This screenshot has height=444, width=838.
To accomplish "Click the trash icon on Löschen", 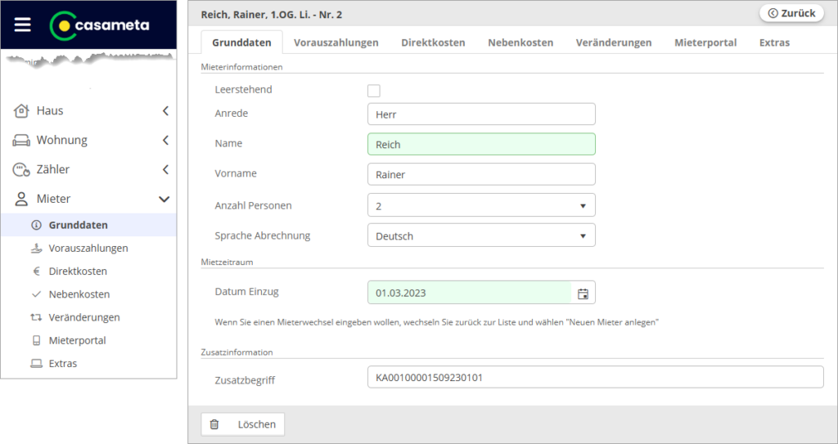I will pos(214,424).
